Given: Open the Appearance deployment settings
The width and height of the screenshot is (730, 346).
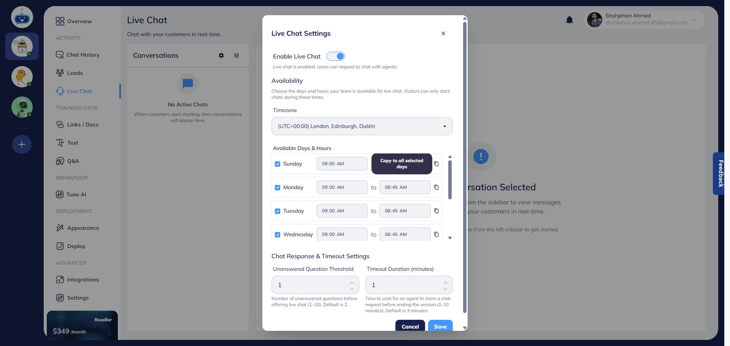Looking at the screenshot, I should pyautogui.click(x=83, y=228).
